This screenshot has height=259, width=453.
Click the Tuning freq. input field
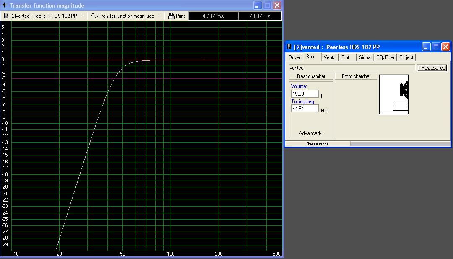[x=305, y=109]
